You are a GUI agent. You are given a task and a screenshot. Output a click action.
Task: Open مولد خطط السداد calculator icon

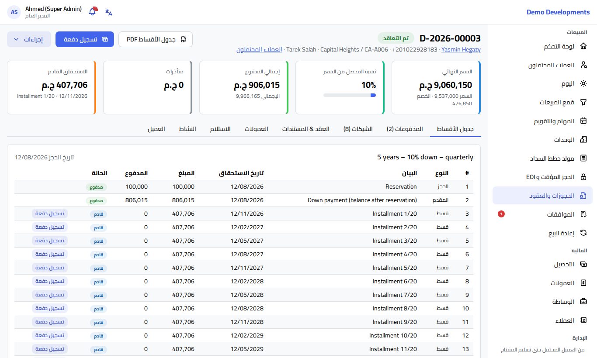[583, 158]
